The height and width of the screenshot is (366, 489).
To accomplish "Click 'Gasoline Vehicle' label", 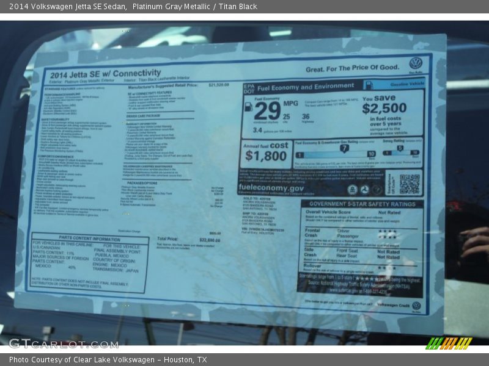I will coord(407,84).
